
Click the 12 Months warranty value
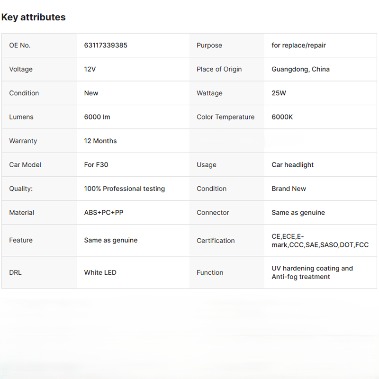100,141
